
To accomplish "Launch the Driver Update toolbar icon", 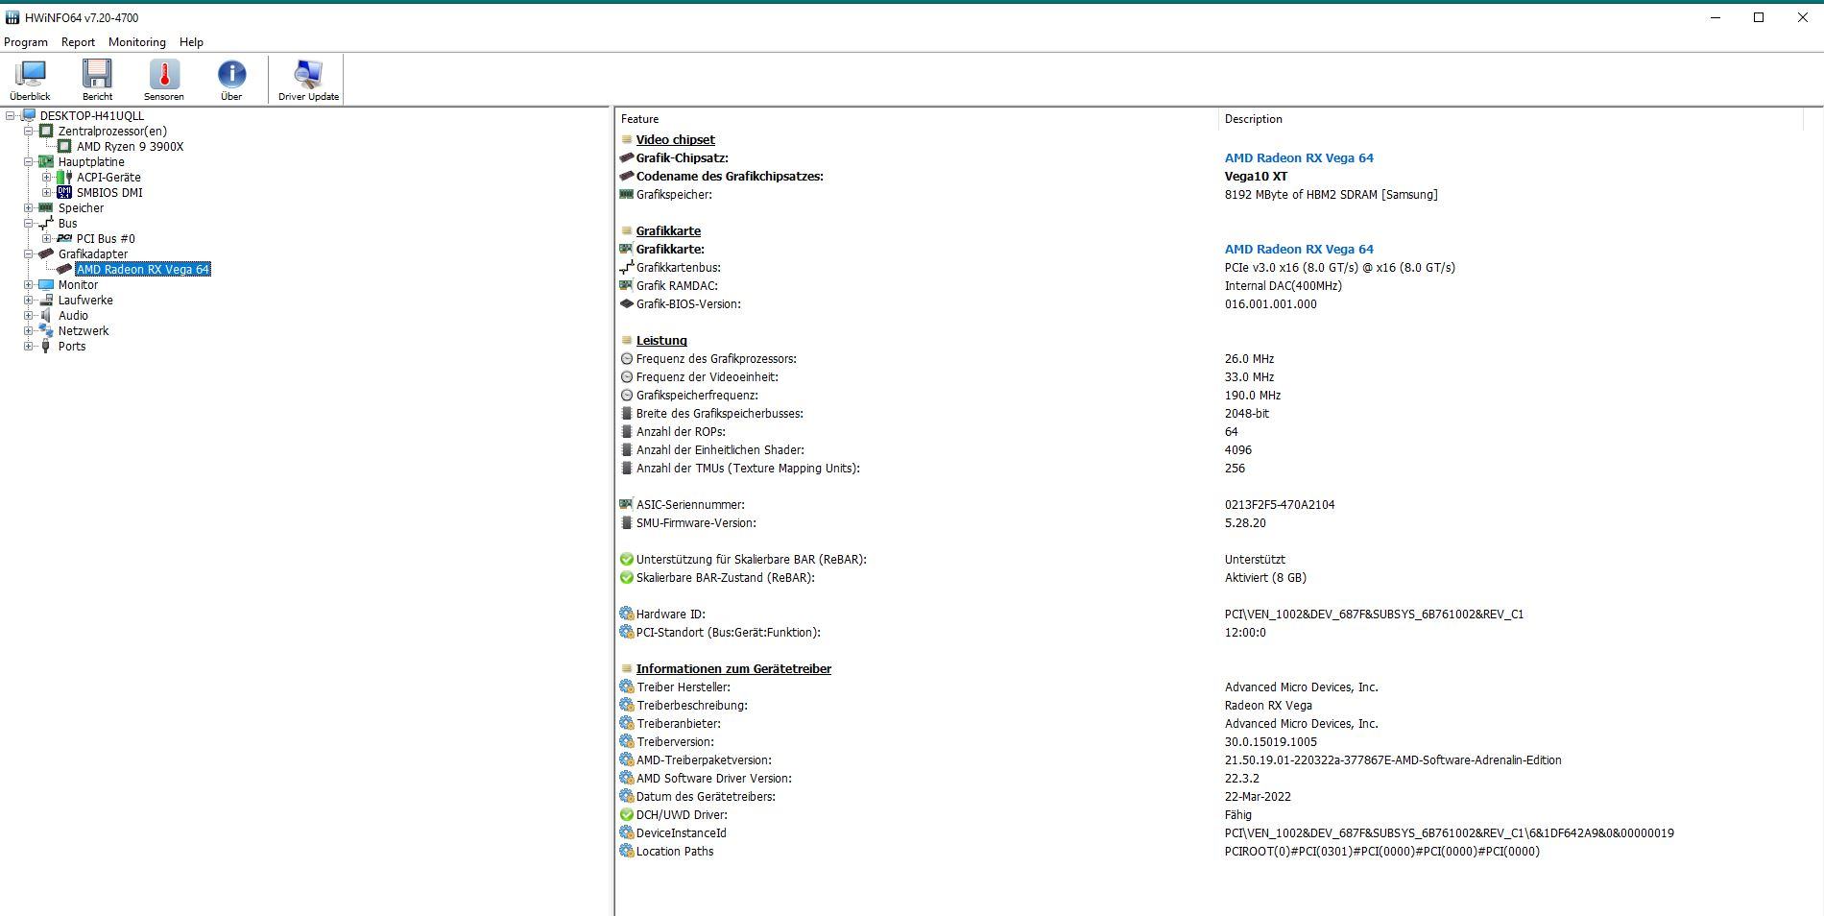I will tap(308, 80).
